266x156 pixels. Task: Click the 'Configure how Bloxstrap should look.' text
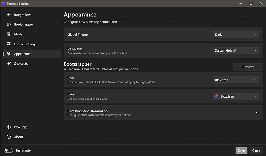(x=91, y=22)
